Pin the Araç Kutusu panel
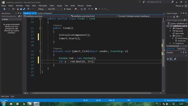 [18, 13]
